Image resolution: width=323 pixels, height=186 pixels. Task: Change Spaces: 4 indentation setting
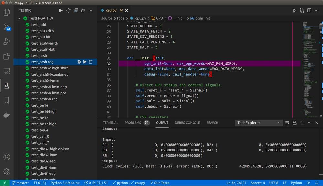coord(258,183)
